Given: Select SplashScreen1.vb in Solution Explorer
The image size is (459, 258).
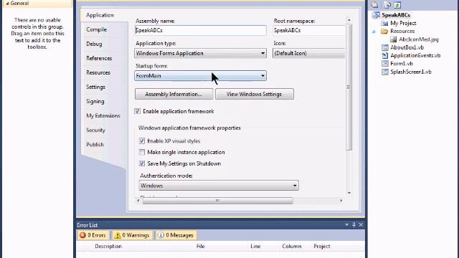Looking at the screenshot, I should 410,72.
